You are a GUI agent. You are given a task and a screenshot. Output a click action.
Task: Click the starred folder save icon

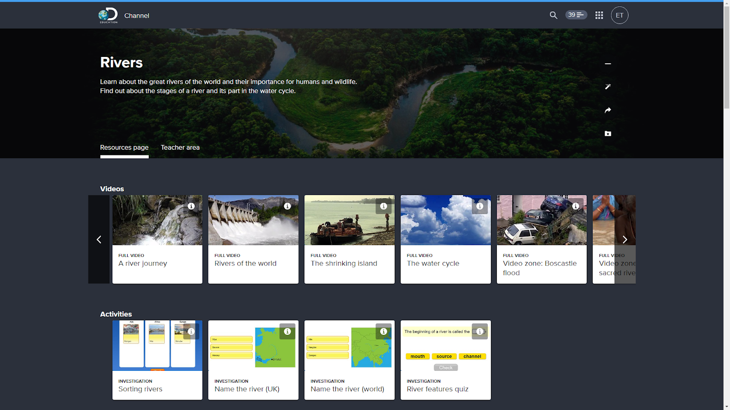coord(608,133)
